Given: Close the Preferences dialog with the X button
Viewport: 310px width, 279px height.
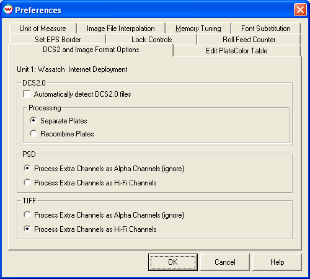Looking at the screenshot, I should [x=300, y=9].
